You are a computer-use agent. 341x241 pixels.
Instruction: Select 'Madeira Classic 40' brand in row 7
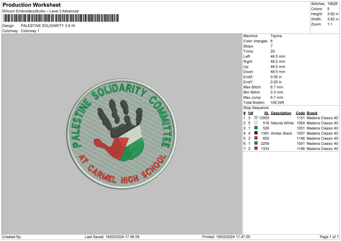click(x=322, y=149)
